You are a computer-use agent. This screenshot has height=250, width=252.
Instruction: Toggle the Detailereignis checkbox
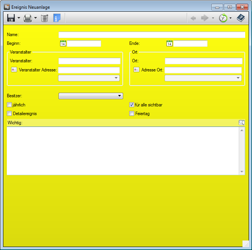pyautogui.click(x=10, y=113)
